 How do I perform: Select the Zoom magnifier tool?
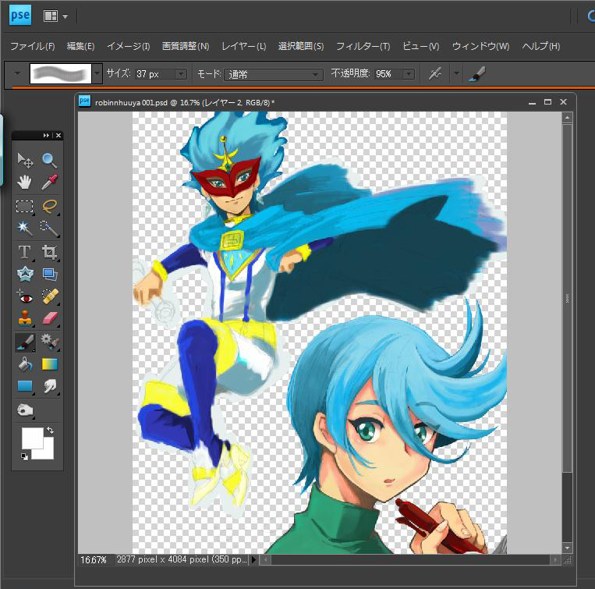(50, 161)
